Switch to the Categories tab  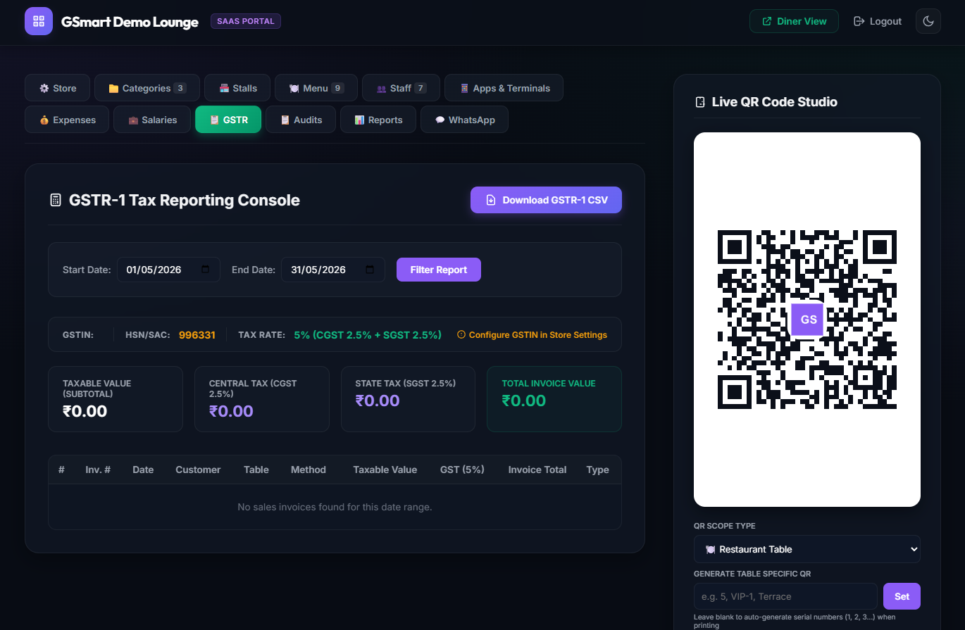pos(147,88)
